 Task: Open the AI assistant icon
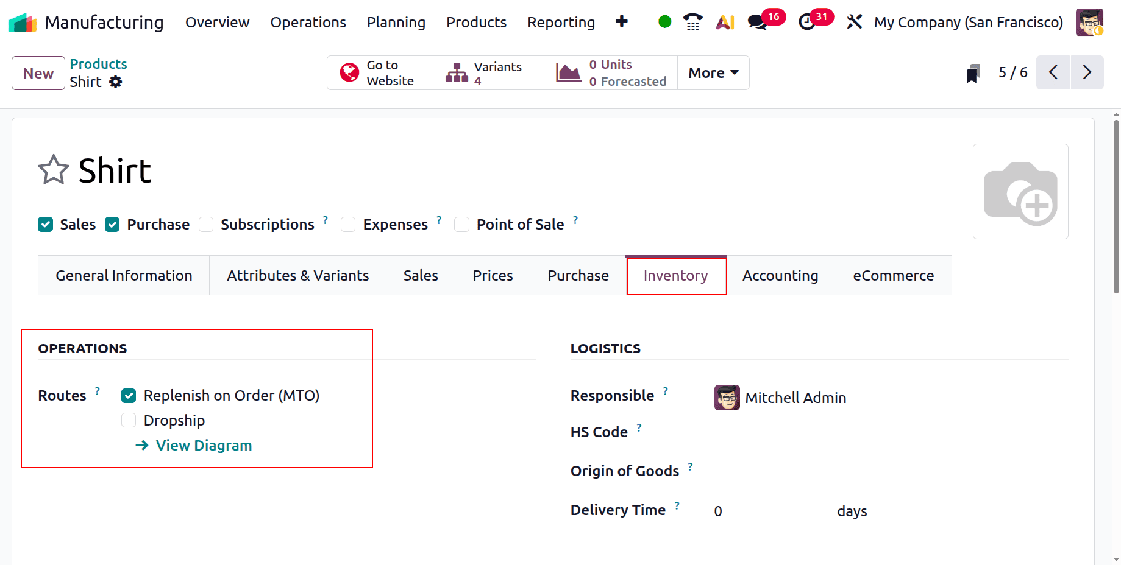tap(725, 22)
